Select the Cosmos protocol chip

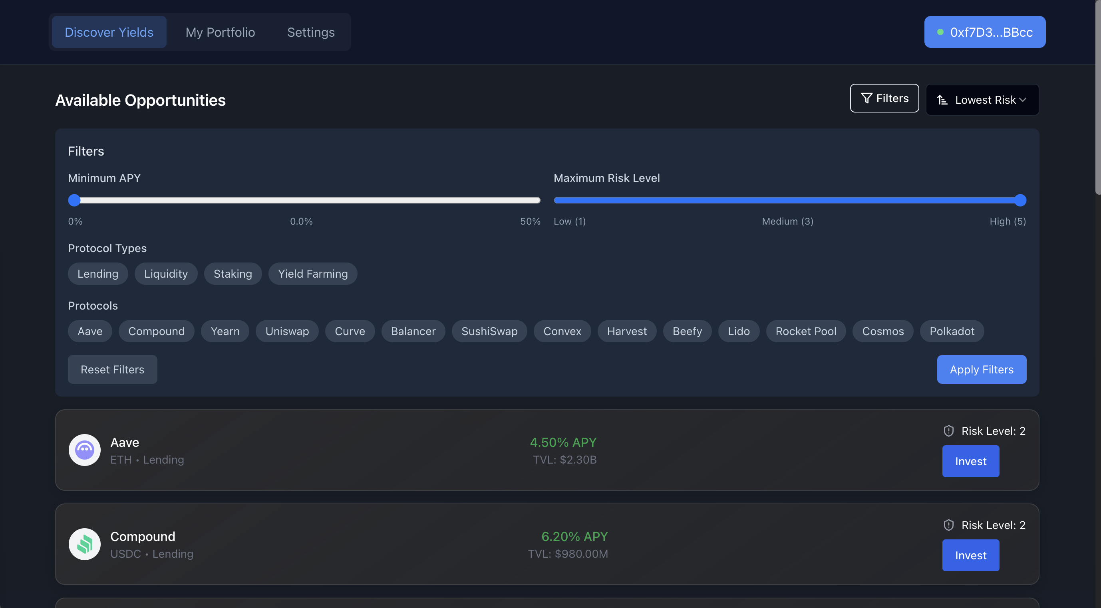[883, 331]
